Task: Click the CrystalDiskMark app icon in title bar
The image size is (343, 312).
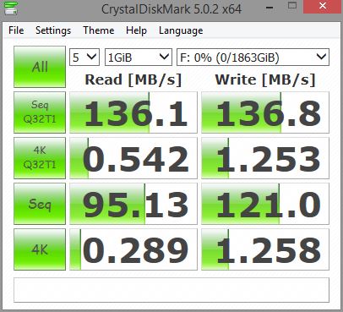Action: click(x=11, y=8)
